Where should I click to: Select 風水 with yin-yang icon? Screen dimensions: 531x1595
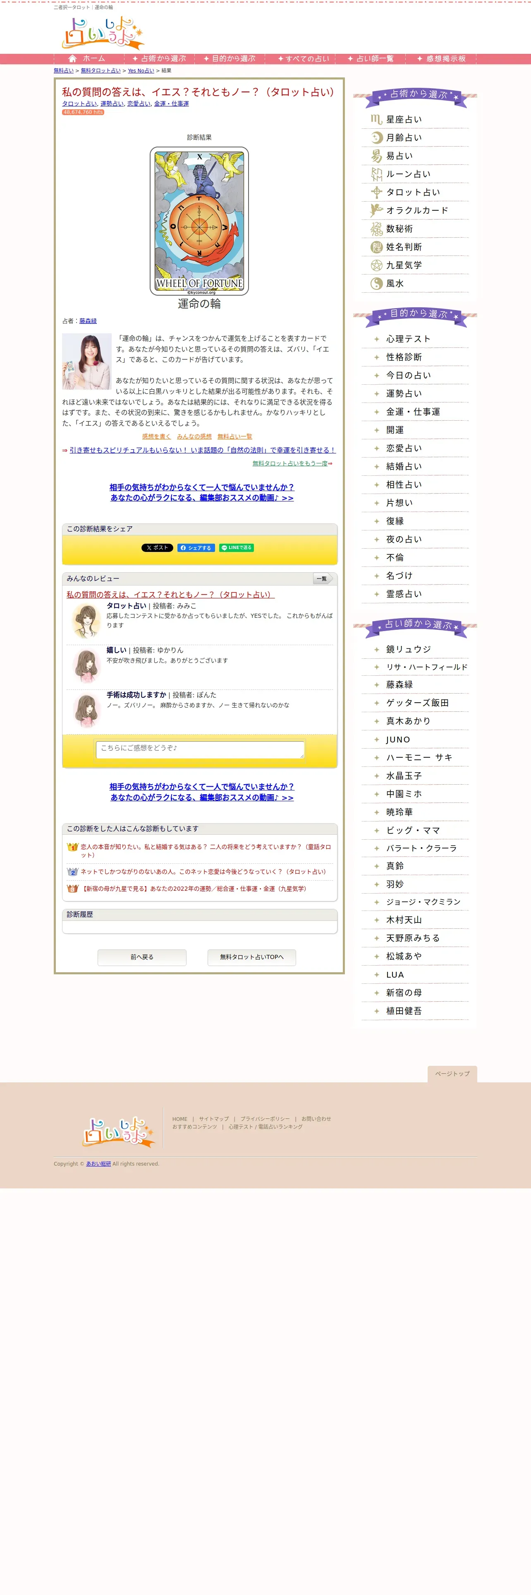click(415, 284)
